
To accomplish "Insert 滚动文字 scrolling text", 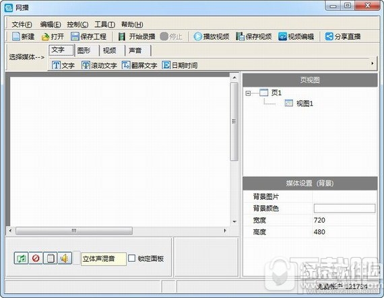I will (99, 65).
